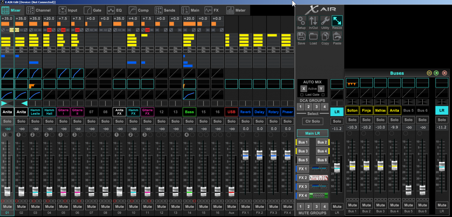Open Hamm Leslie gate display with orange graph
The height and width of the screenshot is (217, 452).
[x=35, y=84]
